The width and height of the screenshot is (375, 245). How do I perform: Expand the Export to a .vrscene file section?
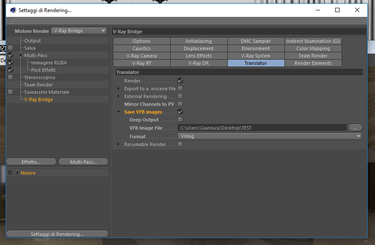118,89
